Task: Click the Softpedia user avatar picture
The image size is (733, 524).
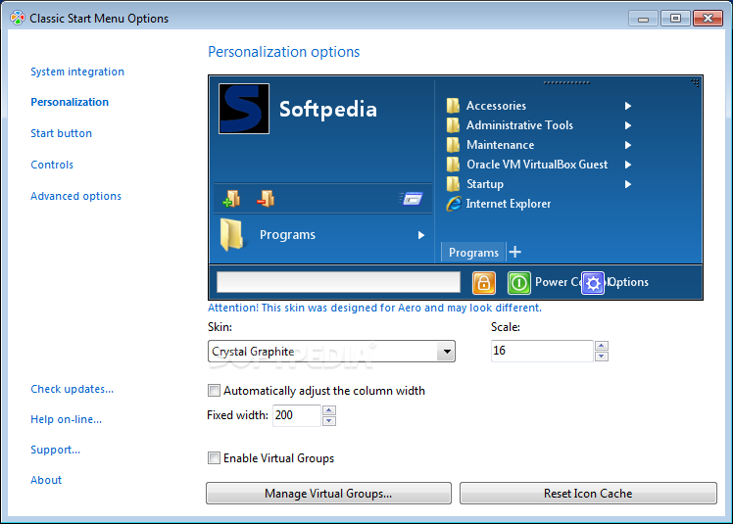Action: pos(244,109)
